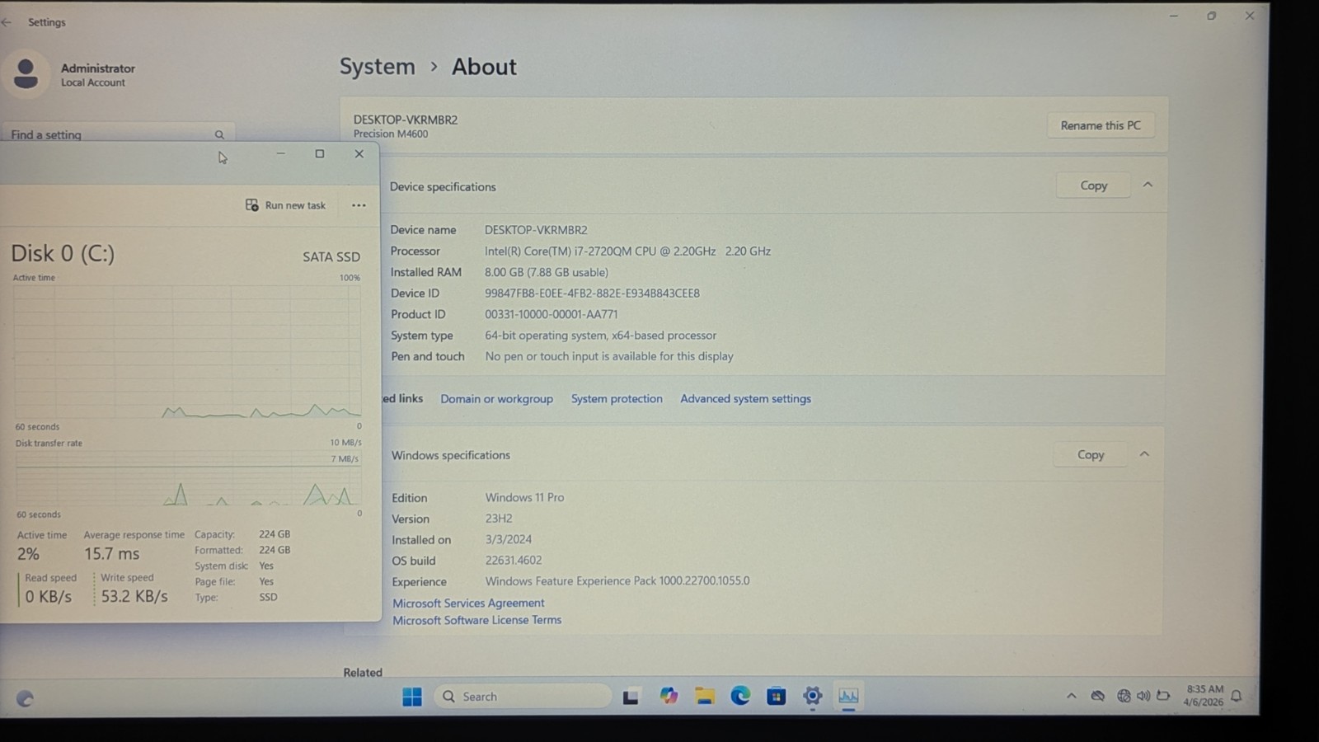The height and width of the screenshot is (742, 1319).
Task: Select the OS build '22631.4602'
Action: click(x=513, y=561)
